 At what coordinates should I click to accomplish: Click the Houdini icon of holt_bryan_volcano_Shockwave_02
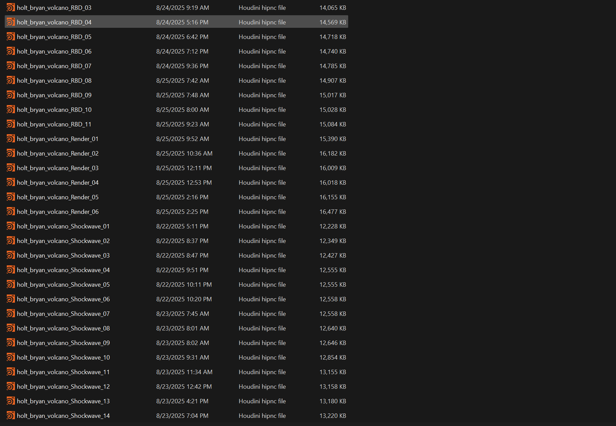(x=11, y=241)
